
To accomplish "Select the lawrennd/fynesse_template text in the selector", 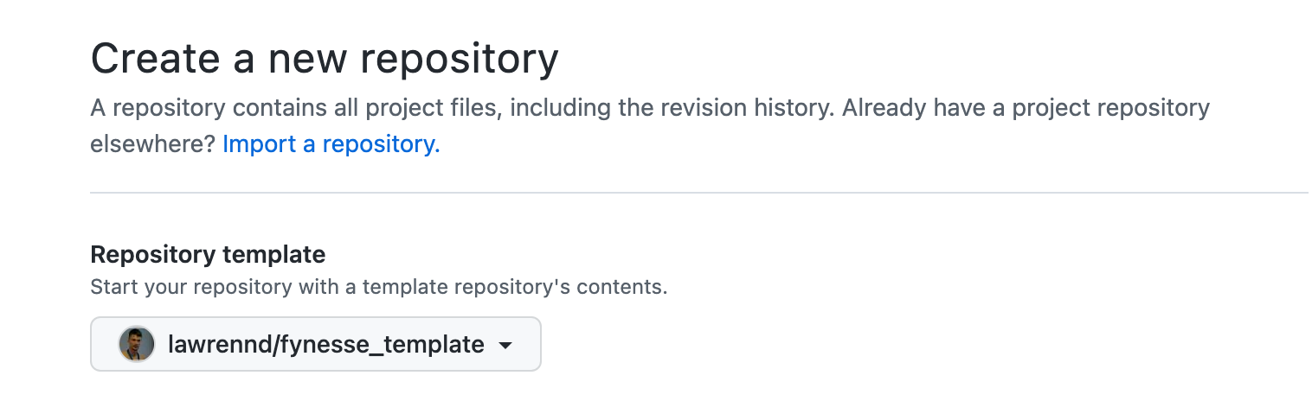I will pos(325,345).
